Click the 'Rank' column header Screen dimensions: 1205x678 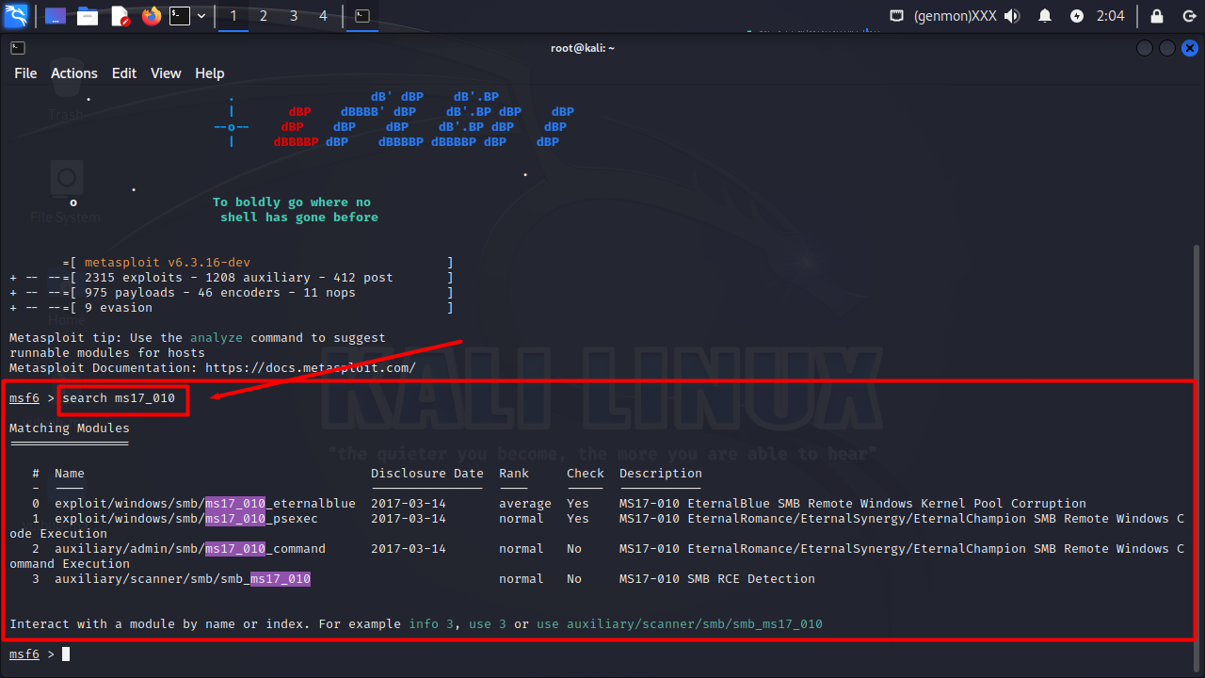coord(514,474)
